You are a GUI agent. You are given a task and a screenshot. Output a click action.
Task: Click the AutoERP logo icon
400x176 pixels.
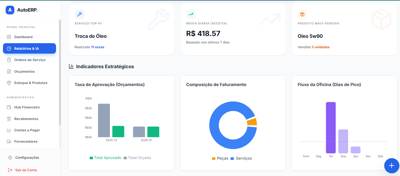10,10
